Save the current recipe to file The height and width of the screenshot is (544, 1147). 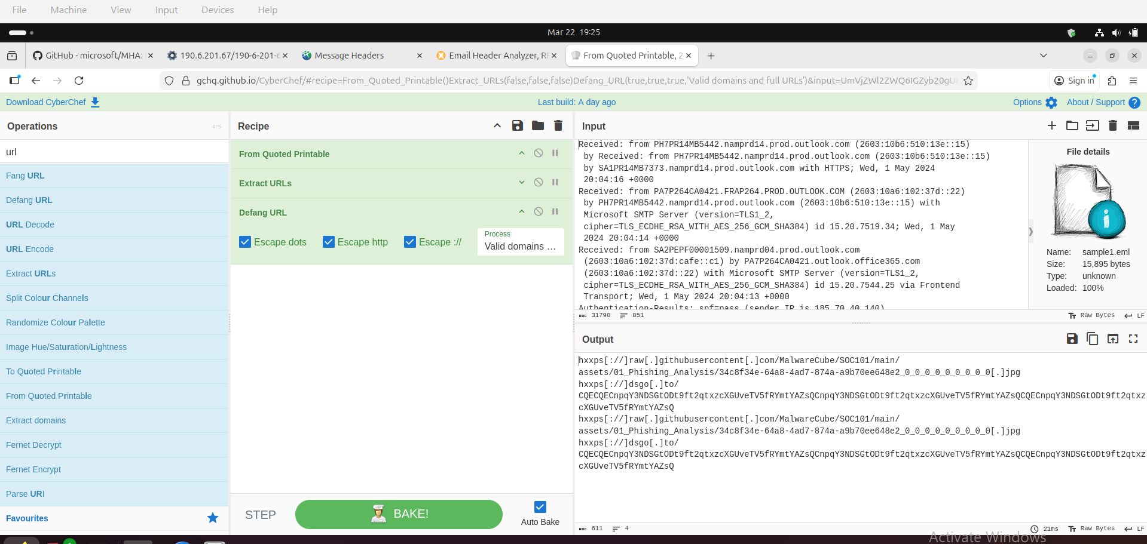[x=517, y=125]
